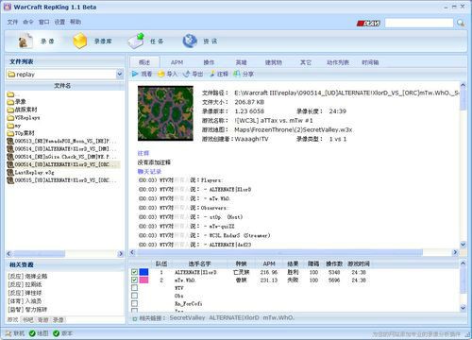Click the blue player color swatch
This screenshot has height=340, width=472.
click(x=143, y=272)
